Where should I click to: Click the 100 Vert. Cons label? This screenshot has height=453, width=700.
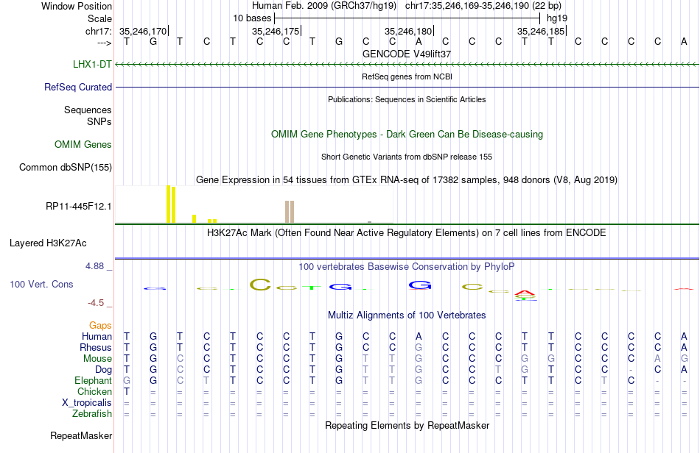41,284
